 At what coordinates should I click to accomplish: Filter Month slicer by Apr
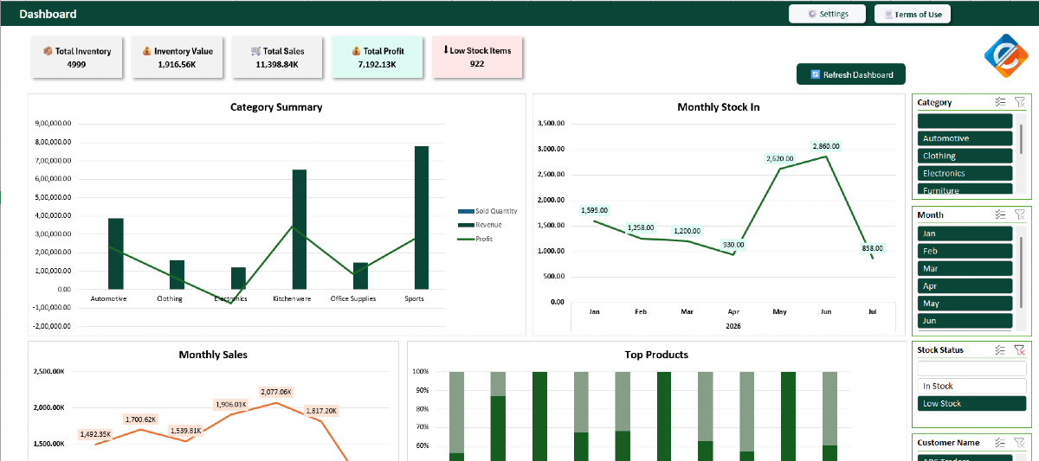[x=965, y=285]
